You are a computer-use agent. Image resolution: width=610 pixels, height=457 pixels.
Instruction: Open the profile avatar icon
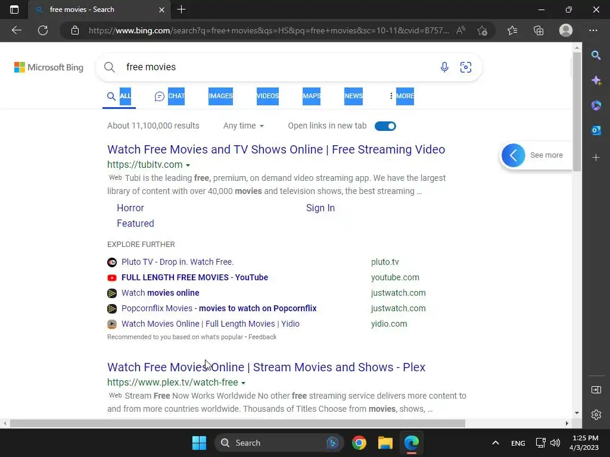[x=566, y=30]
